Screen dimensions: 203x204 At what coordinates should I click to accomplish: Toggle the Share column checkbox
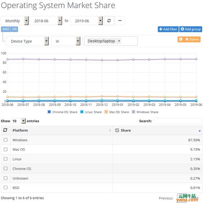coord(117,130)
